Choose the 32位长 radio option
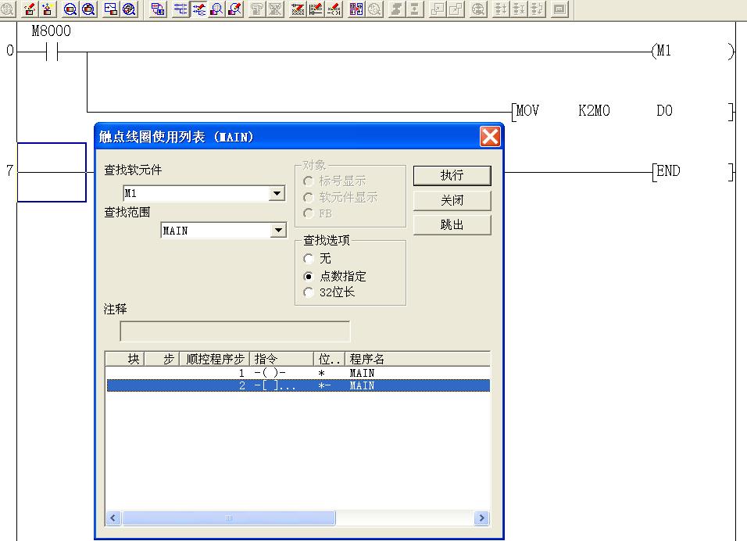Viewport: 747px width, 541px height. click(x=309, y=293)
